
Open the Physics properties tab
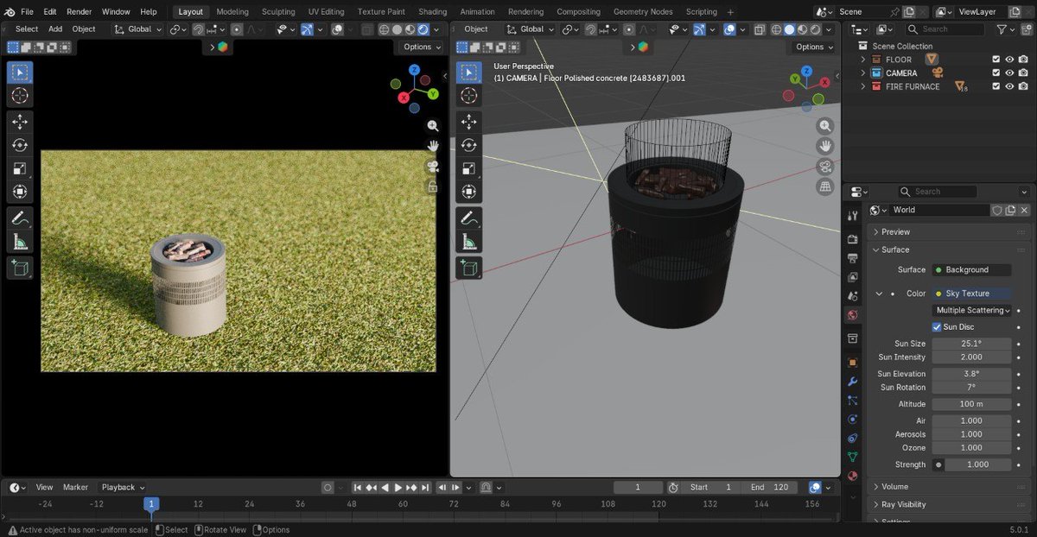[853, 419]
